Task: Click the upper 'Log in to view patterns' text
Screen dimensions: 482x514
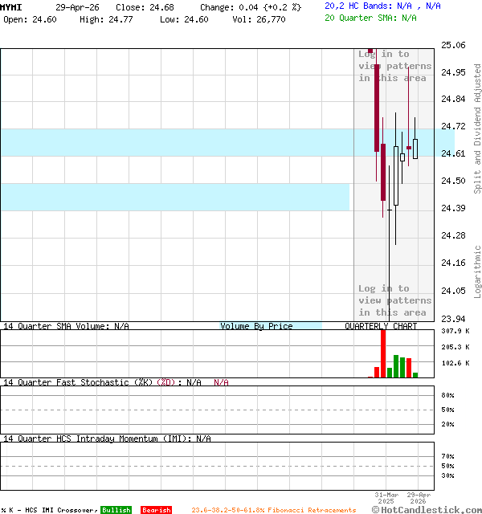Action: [394, 66]
